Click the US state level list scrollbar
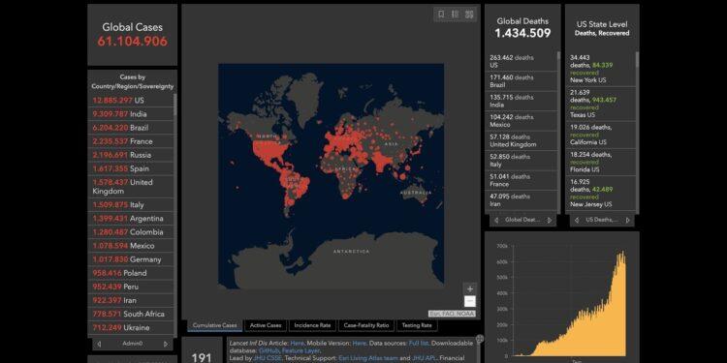The width and height of the screenshot is (727, 363). point(637,60)
